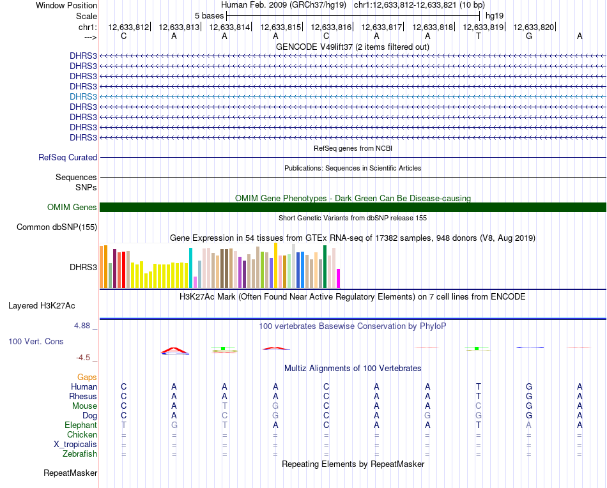
Task: Open Short Genetic Variants from dbSNP title
Action: 353,218
